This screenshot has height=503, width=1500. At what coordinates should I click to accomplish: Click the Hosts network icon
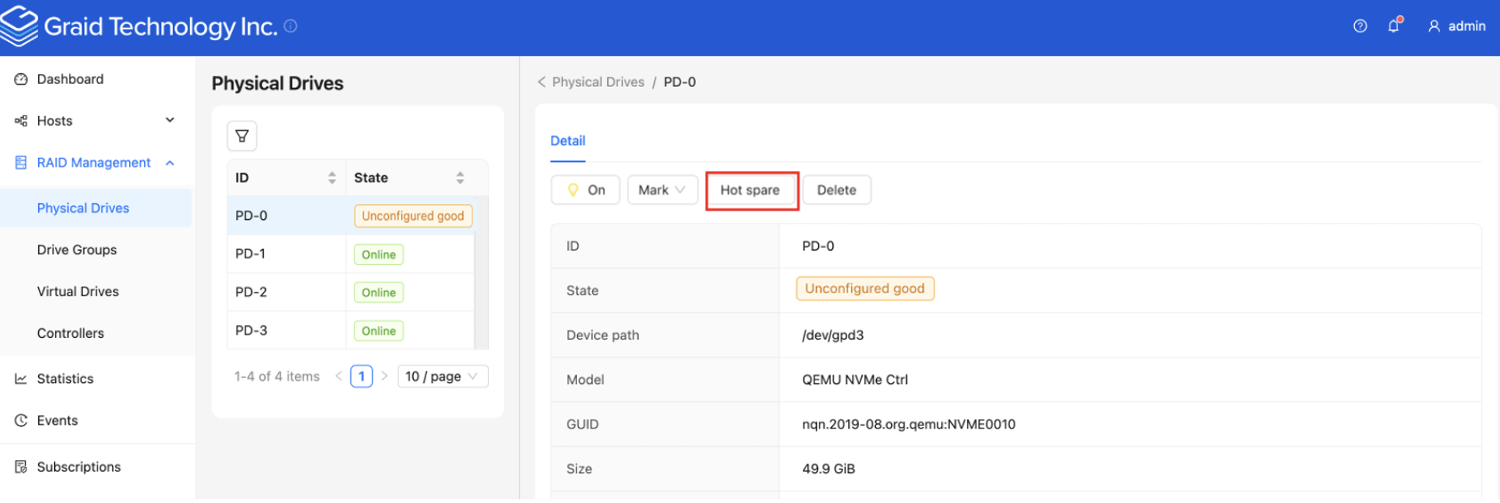click(21, 121)
